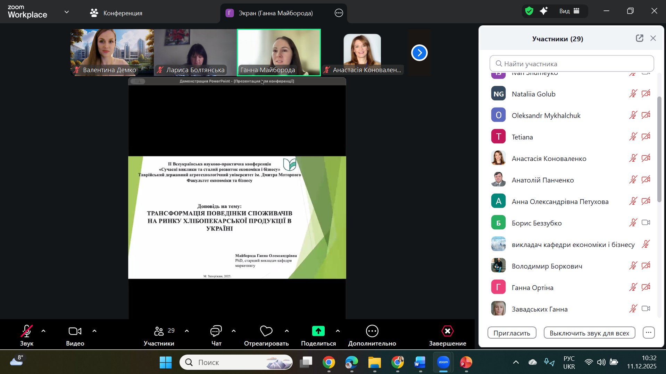Open the More options ellipsis in toolbar

pyautogui.click(x=372, y=331)
